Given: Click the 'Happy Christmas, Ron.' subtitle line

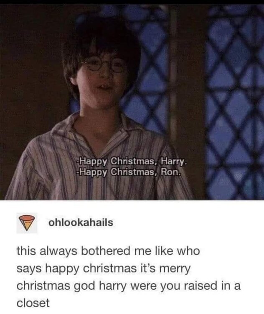Looking at the screenshot, I should (129, 172).
